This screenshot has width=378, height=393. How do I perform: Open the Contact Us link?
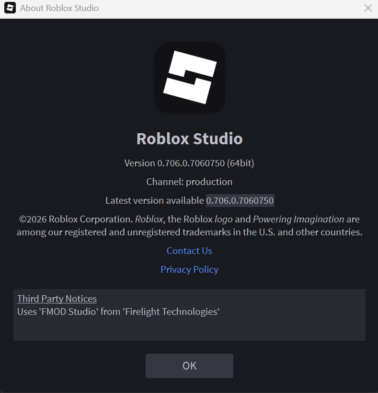[x=189, y=251]
